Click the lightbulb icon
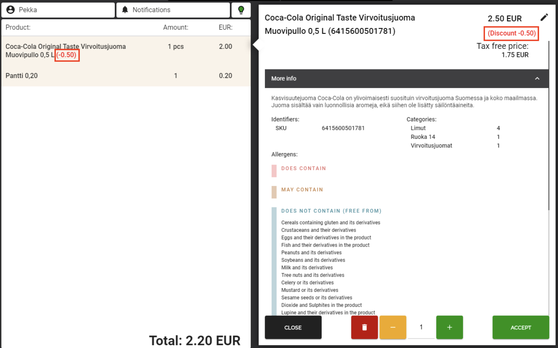This screenshot has height=348, width=558. [241, 10]
